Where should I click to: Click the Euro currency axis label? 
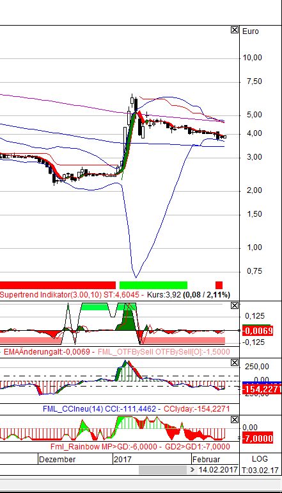(x=251, y=31)
